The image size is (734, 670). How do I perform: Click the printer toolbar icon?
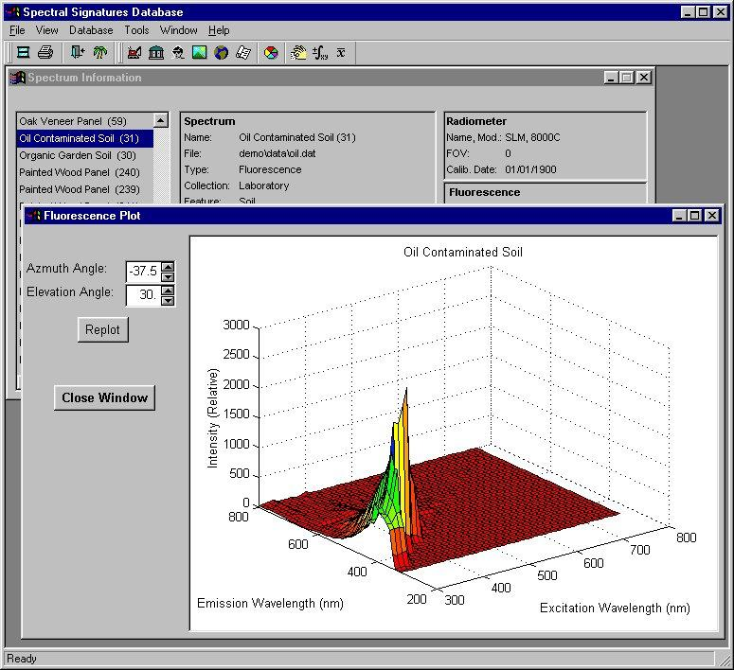tap(45, 52)
